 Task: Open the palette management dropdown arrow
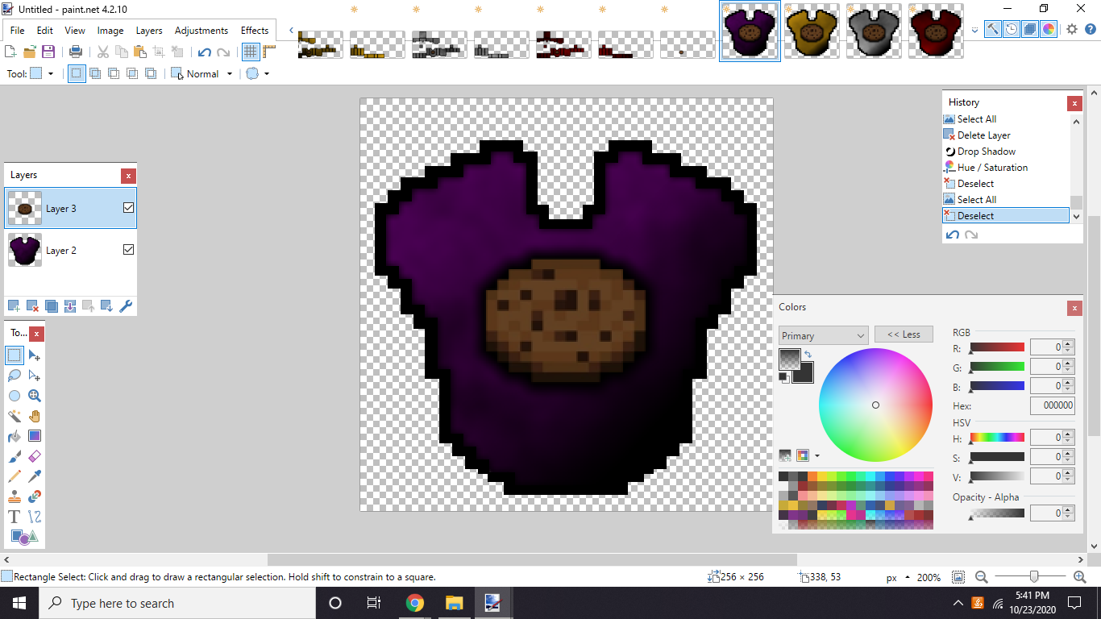(817, 456)
